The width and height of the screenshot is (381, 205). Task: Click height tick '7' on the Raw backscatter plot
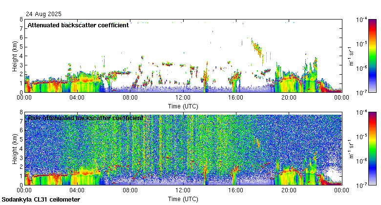(x=21, y=121)
